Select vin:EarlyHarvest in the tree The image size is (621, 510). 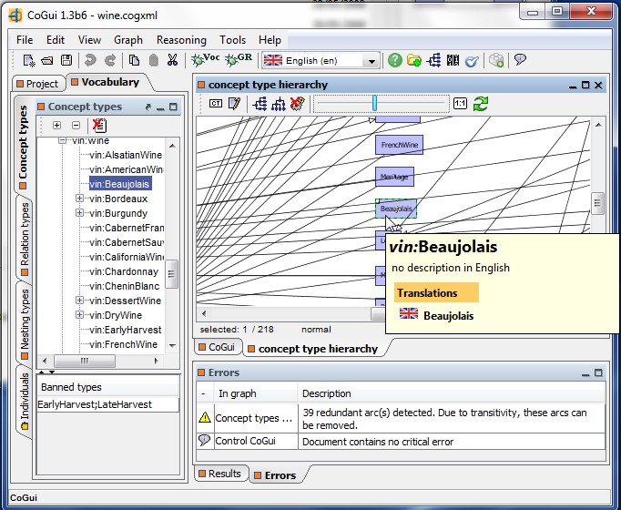coord(126,330)
